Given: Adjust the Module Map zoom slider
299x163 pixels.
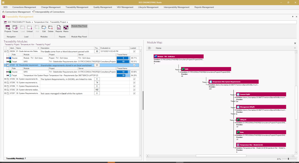Looking at the screenshot, I should [288, 159].
